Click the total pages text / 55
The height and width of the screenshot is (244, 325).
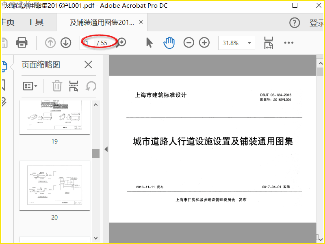tap(102, 43)
